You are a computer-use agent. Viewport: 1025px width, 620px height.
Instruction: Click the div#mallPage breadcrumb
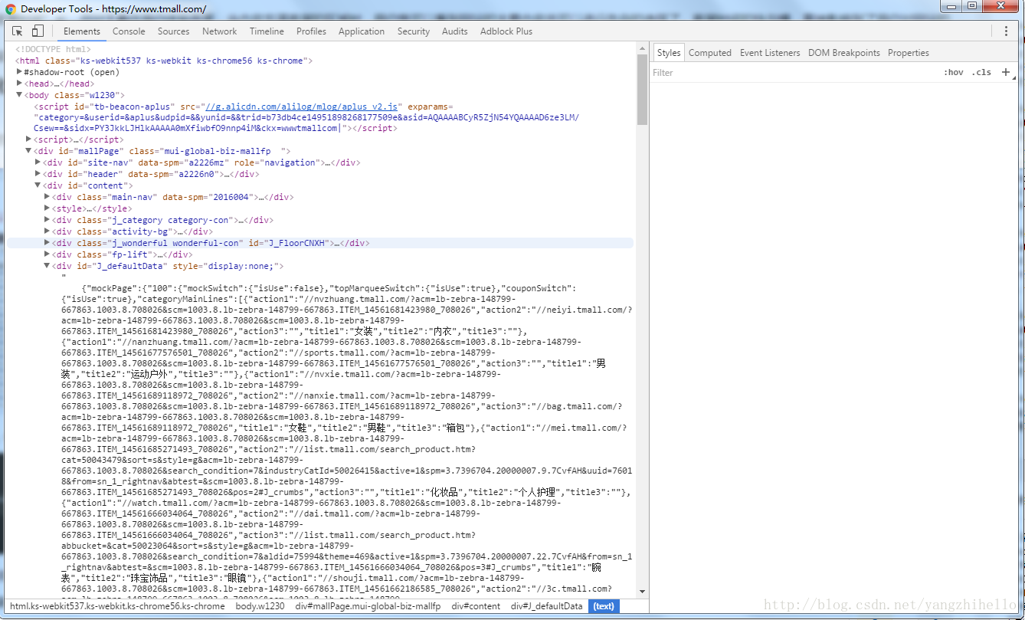pyautogui.click(x=368, y=606)
